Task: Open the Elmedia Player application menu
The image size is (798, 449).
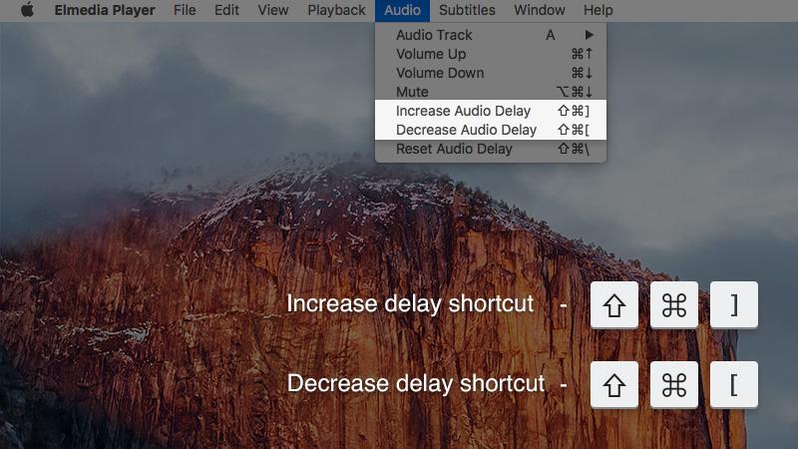Action: point(105,10)
